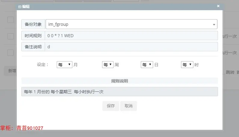
Task: Click the 备份对象 label
Action: pos(33,24)
